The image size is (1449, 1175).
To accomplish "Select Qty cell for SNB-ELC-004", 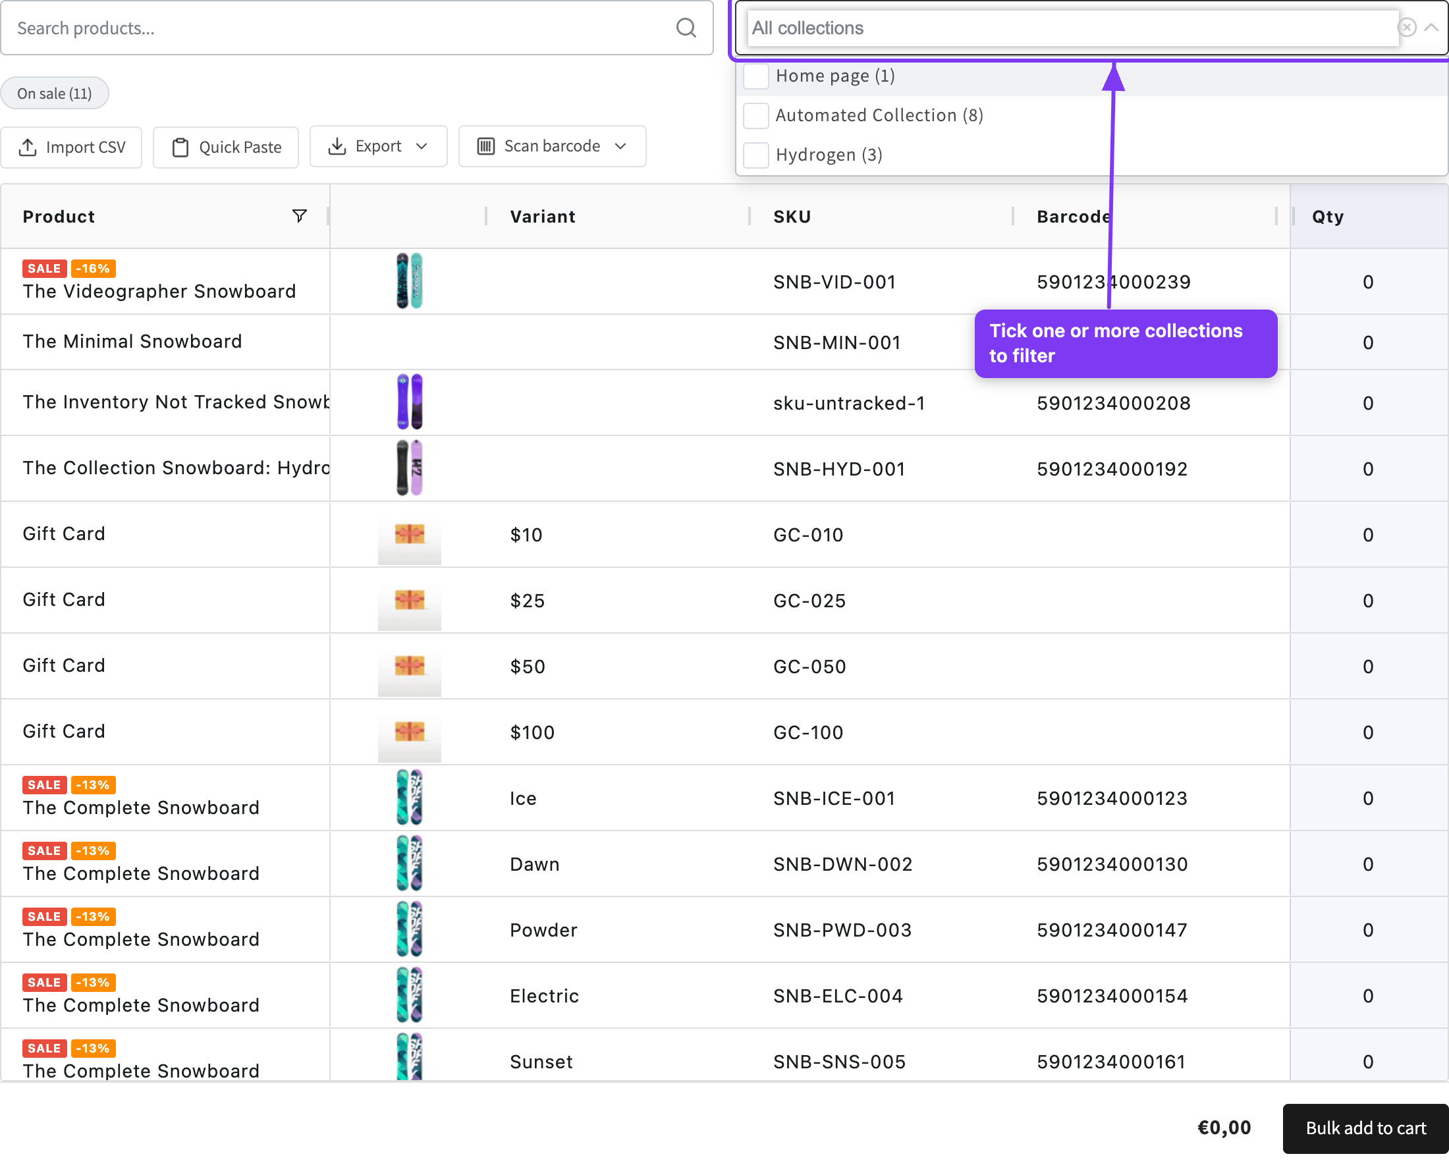I will [1368, 996].
